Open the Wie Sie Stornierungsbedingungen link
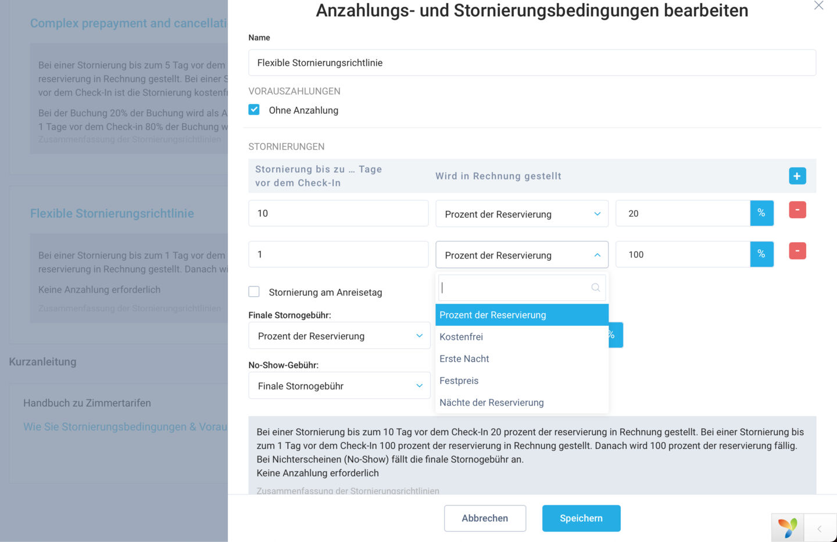Viewport: 837px width, 542px height. (x=125, y=427)
